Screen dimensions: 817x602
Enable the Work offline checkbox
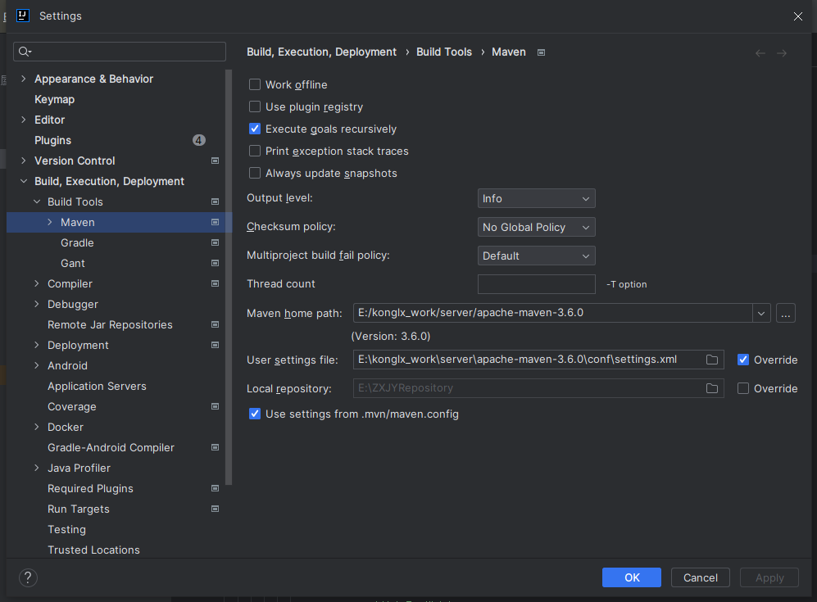(255, 84)
